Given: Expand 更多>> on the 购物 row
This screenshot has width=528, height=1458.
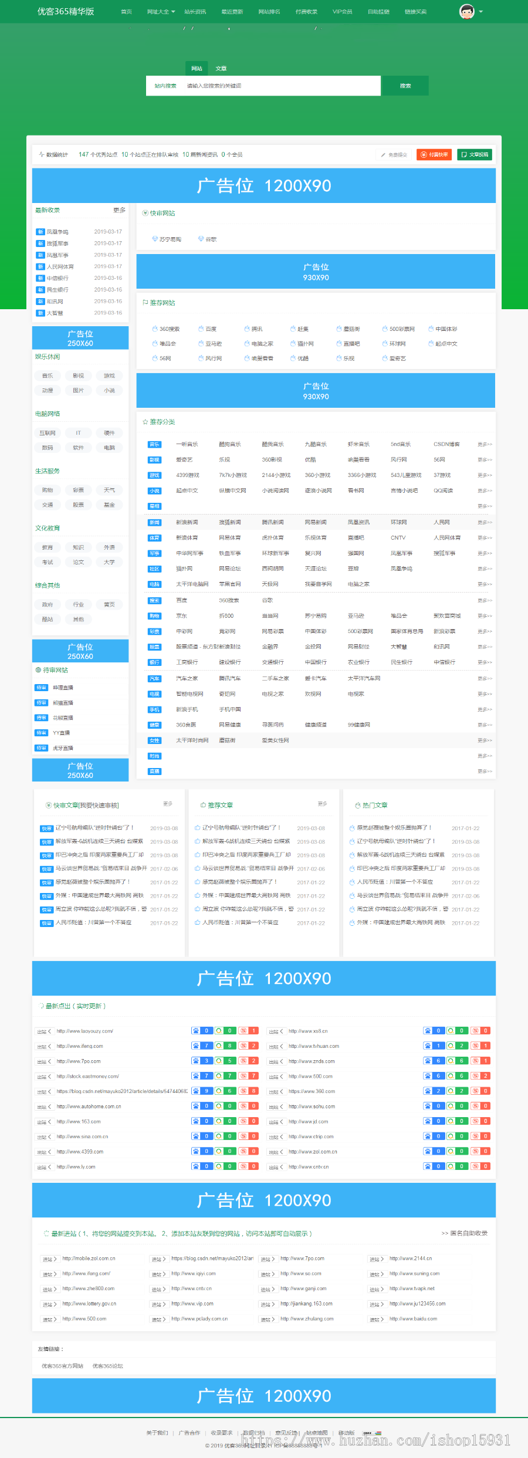Looking at the screenshot, I should click(x=485, y=616).
